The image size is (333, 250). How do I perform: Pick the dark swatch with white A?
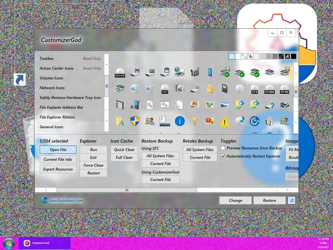287,56
